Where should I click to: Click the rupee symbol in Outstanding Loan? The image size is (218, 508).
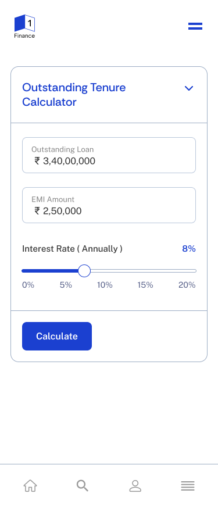(x=37, y=161)
